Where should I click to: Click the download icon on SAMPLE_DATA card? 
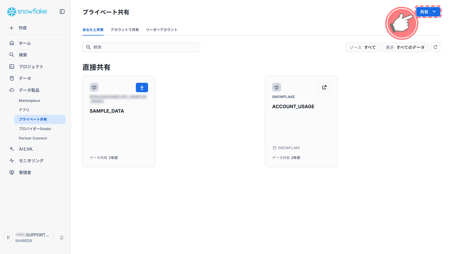coord(142,87)
